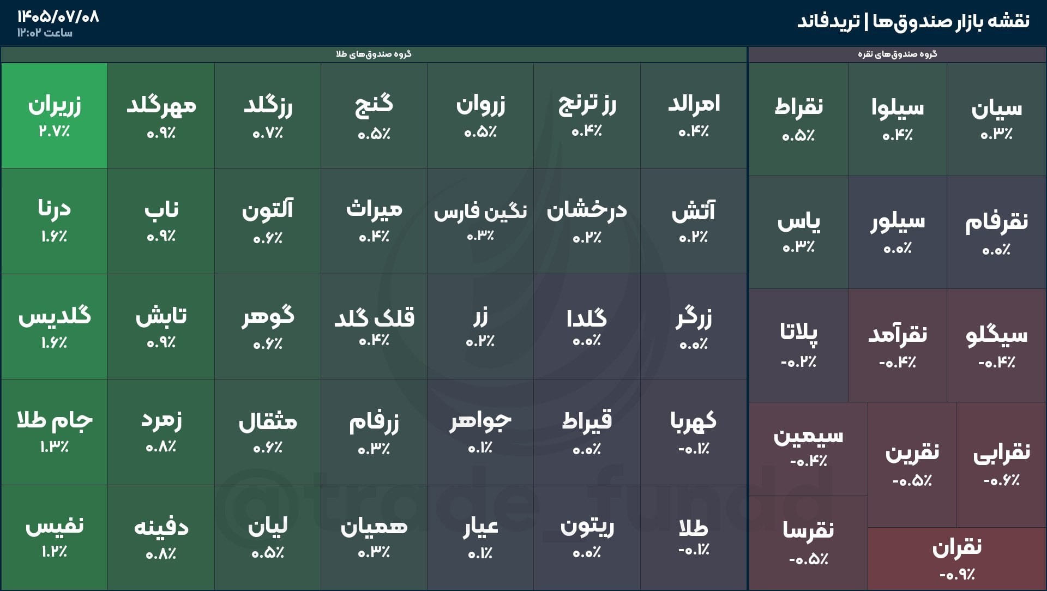Viewport: 1047px width, 591px height.
Task: Open the آتش fund tile
Action: pyautogui.click(x=694, y=221)
